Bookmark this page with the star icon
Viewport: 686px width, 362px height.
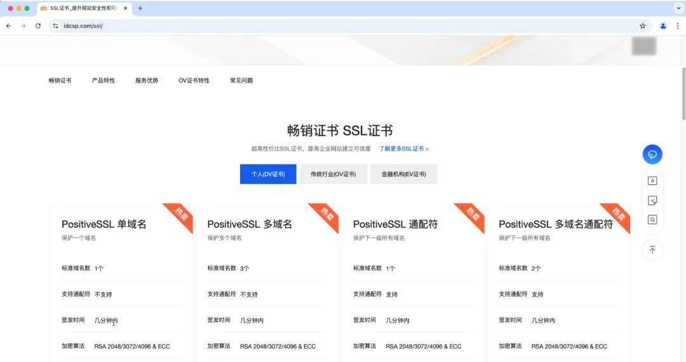pyautogui.click(x=643, y=26)
